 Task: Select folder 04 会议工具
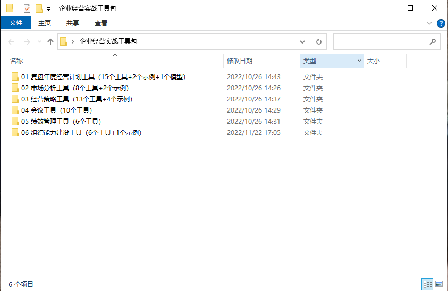[56, 110]
